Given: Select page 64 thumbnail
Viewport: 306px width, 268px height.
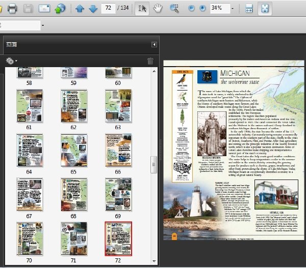Looking at the screenshot, I should [x=30, y=150].
